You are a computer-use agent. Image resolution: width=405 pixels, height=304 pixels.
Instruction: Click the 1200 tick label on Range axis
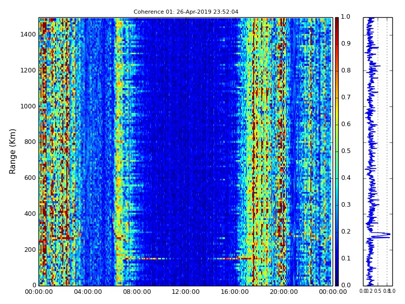pyautogui.click(x=28, y=70)
